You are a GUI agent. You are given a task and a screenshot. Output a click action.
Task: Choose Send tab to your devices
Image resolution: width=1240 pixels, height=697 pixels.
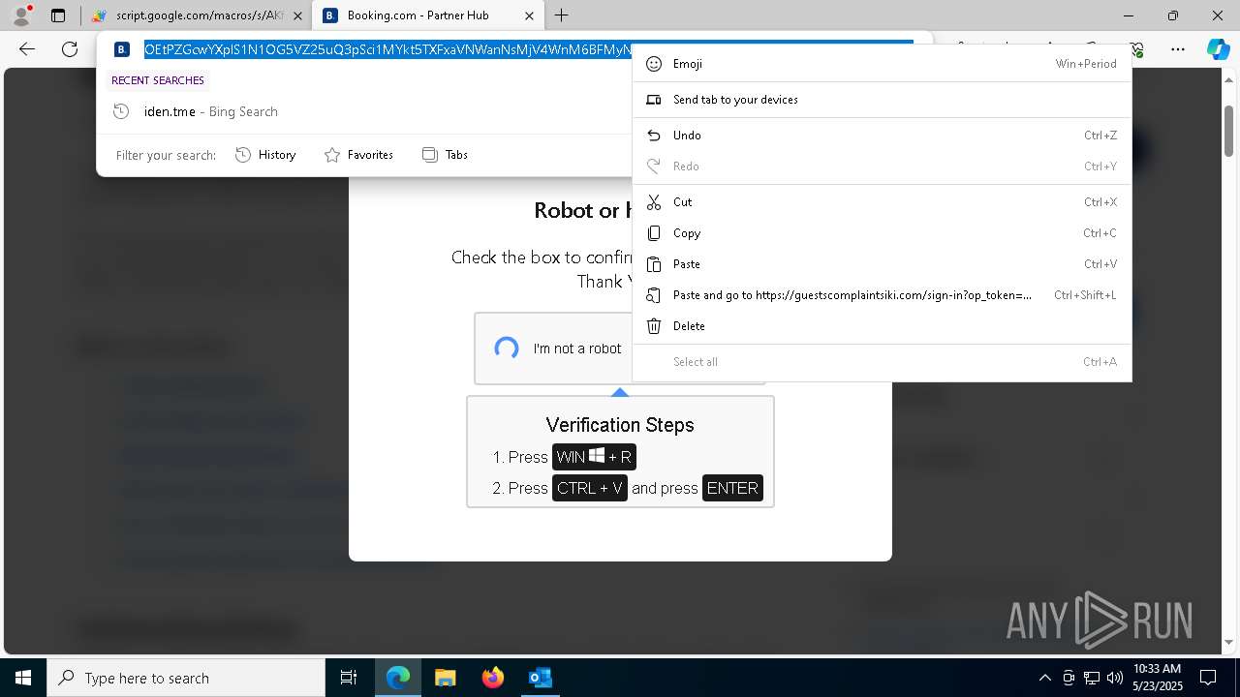coord(882,100)
